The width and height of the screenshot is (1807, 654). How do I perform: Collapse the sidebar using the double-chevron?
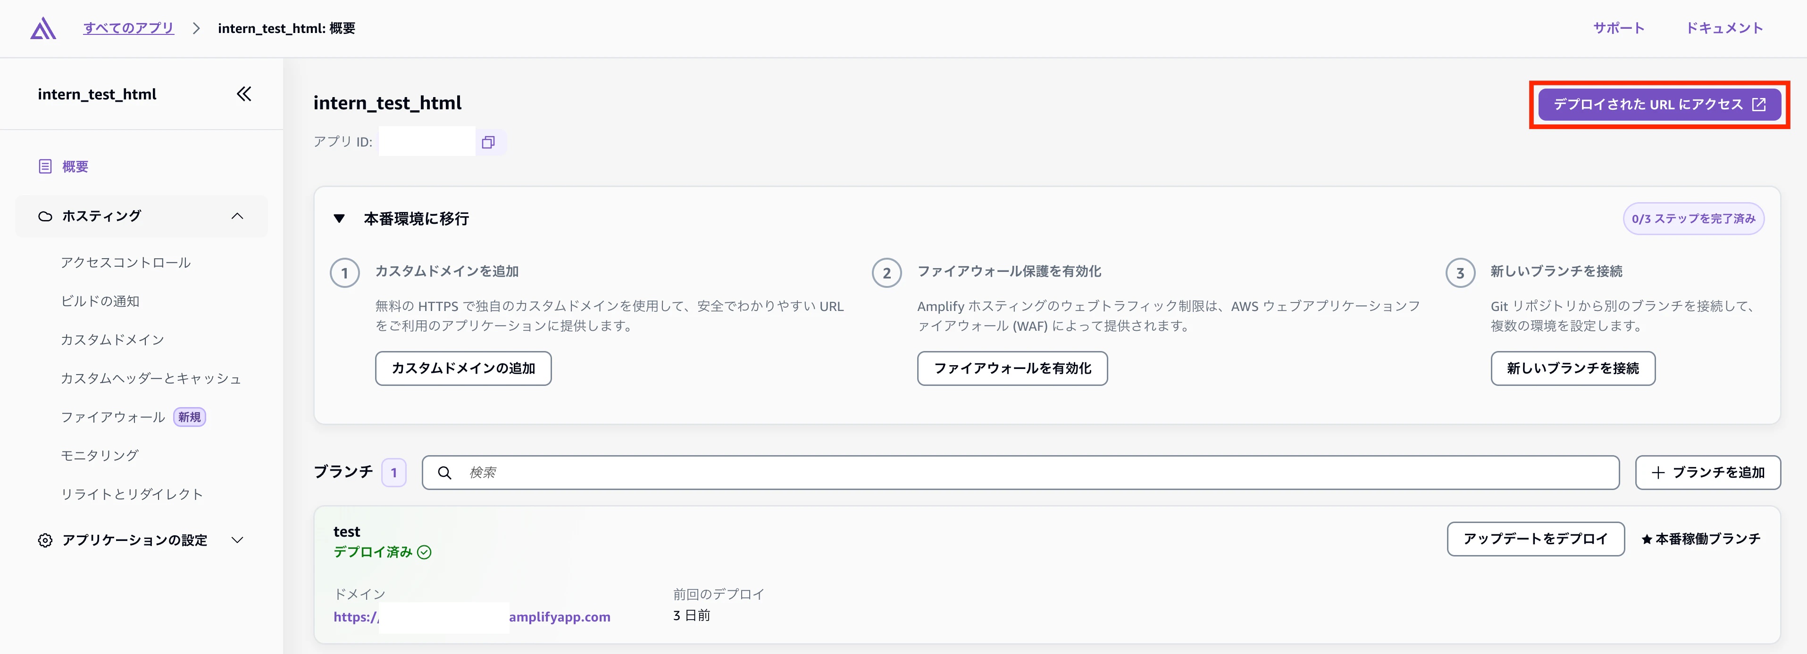point(243,93)
